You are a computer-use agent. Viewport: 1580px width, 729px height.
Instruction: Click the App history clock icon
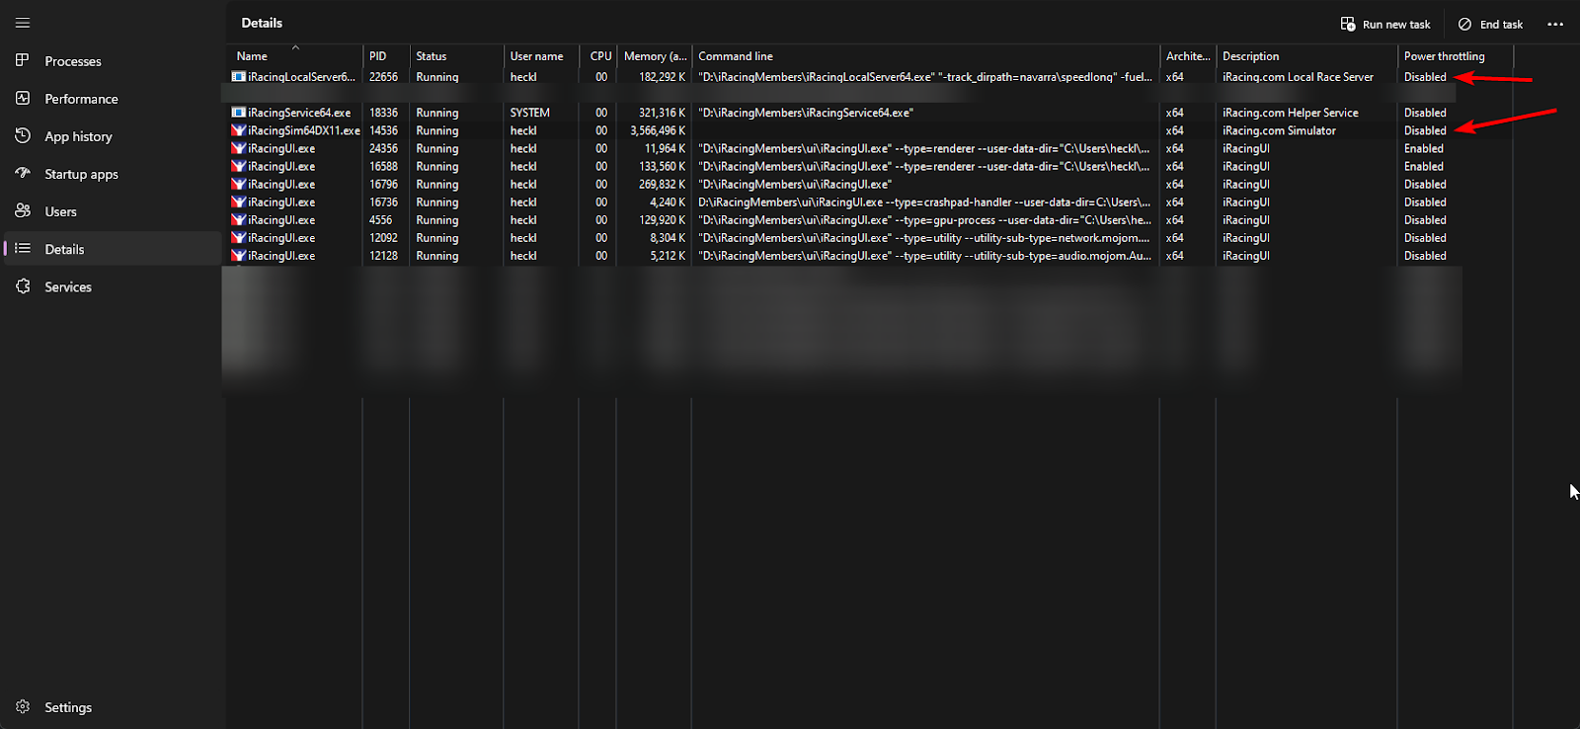coord(23,135)
